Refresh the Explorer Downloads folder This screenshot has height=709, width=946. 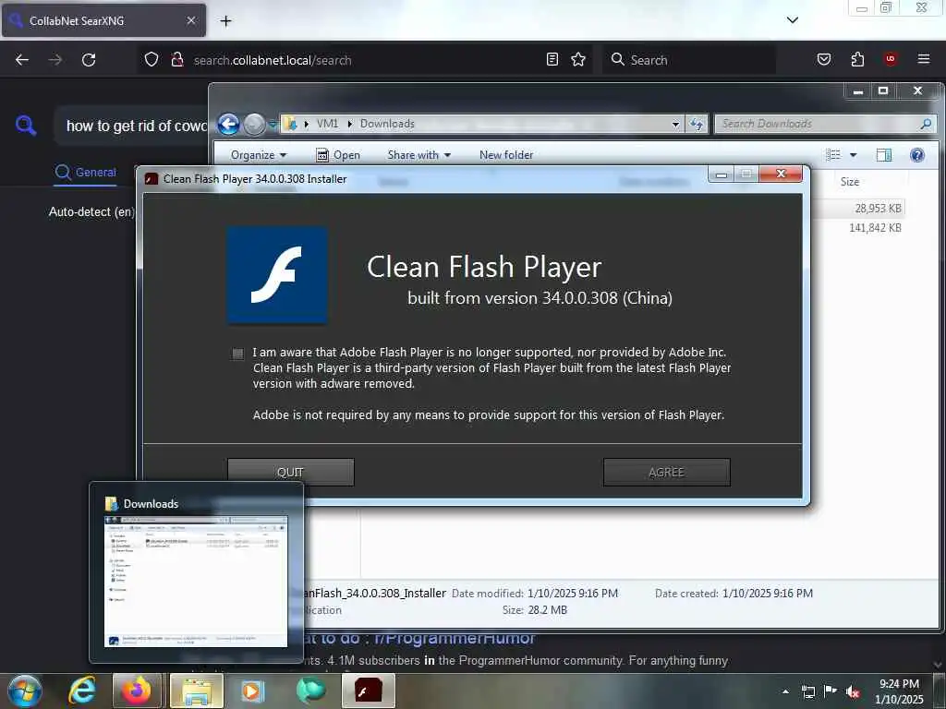coord(697,125)
